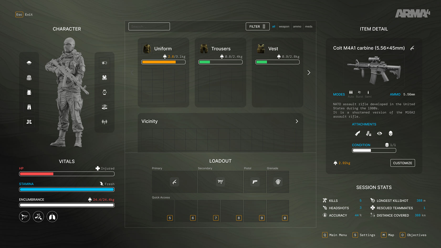Click the blue STAMINA bar
441x248 pixels.
67,190
